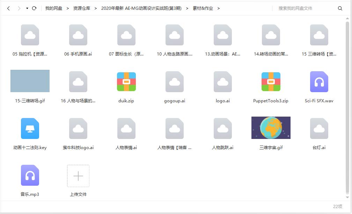
Task: Open the 三维宇宙.gif earth thumbnail
Action: (x=271, y=128)
